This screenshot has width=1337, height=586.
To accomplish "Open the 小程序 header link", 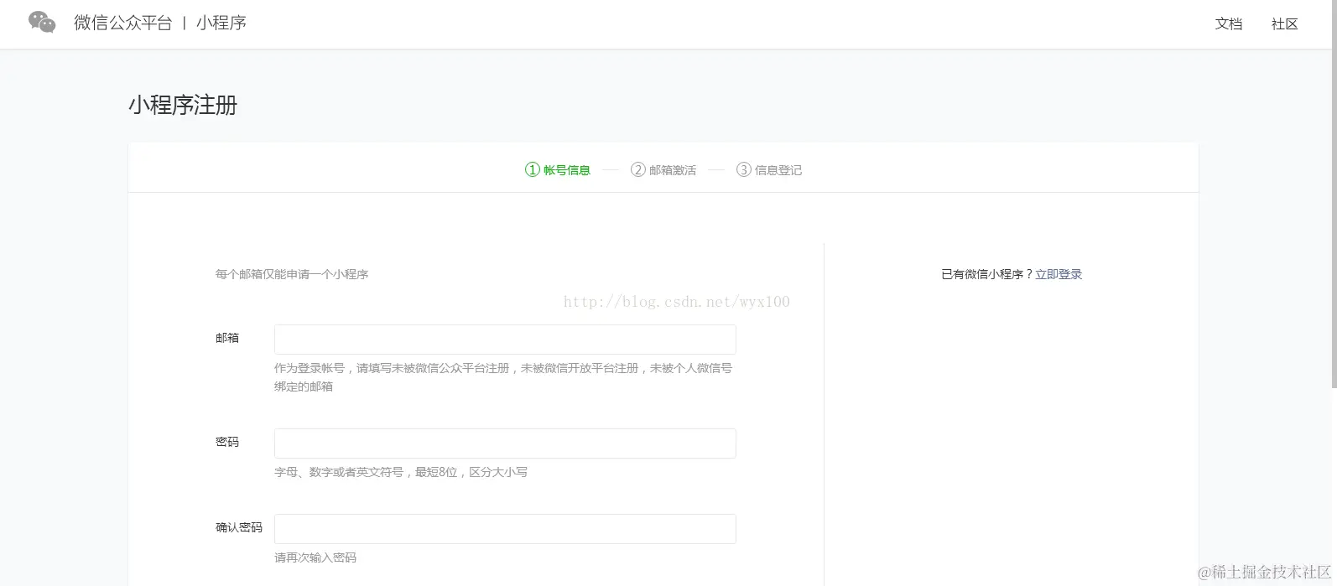I will [221, 23].
